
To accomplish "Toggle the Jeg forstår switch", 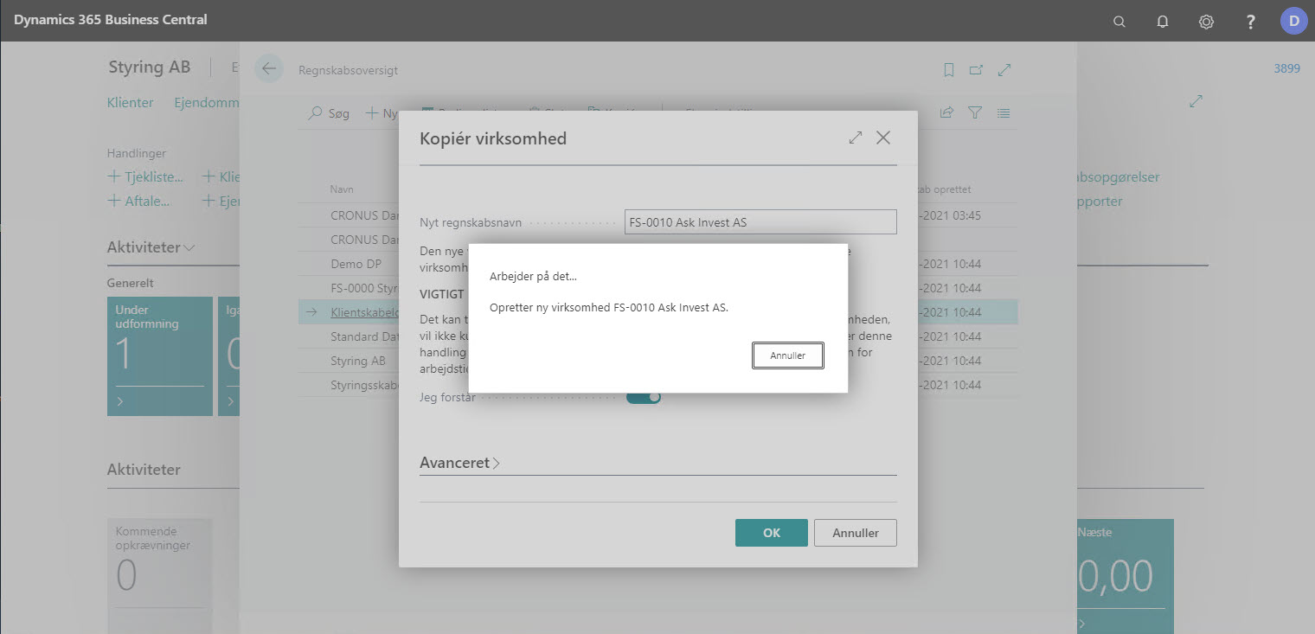I will [x=644, y=396].
